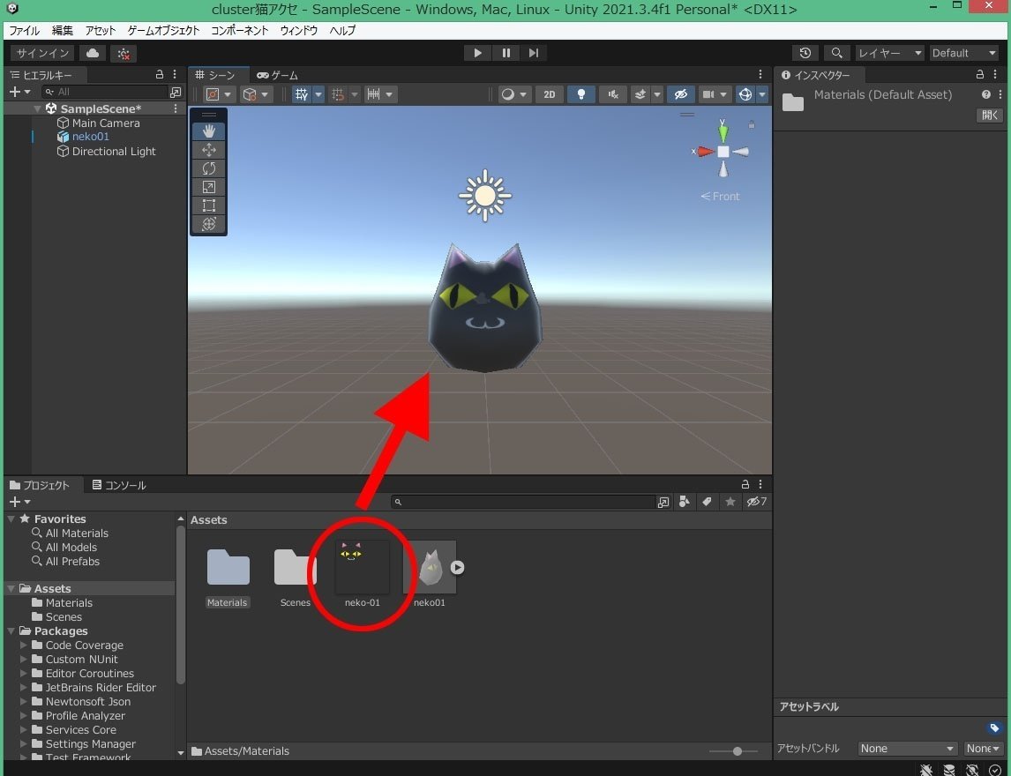This screenshot has height=776, width=1011.
Task: Switch to the ゲーム tab
Action: tap(277, 76)
